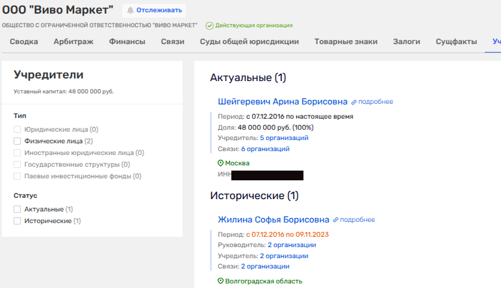This screenshot has width=501, height=288.
Task: Tick the Исторические status checkbox
Action: 18,221
